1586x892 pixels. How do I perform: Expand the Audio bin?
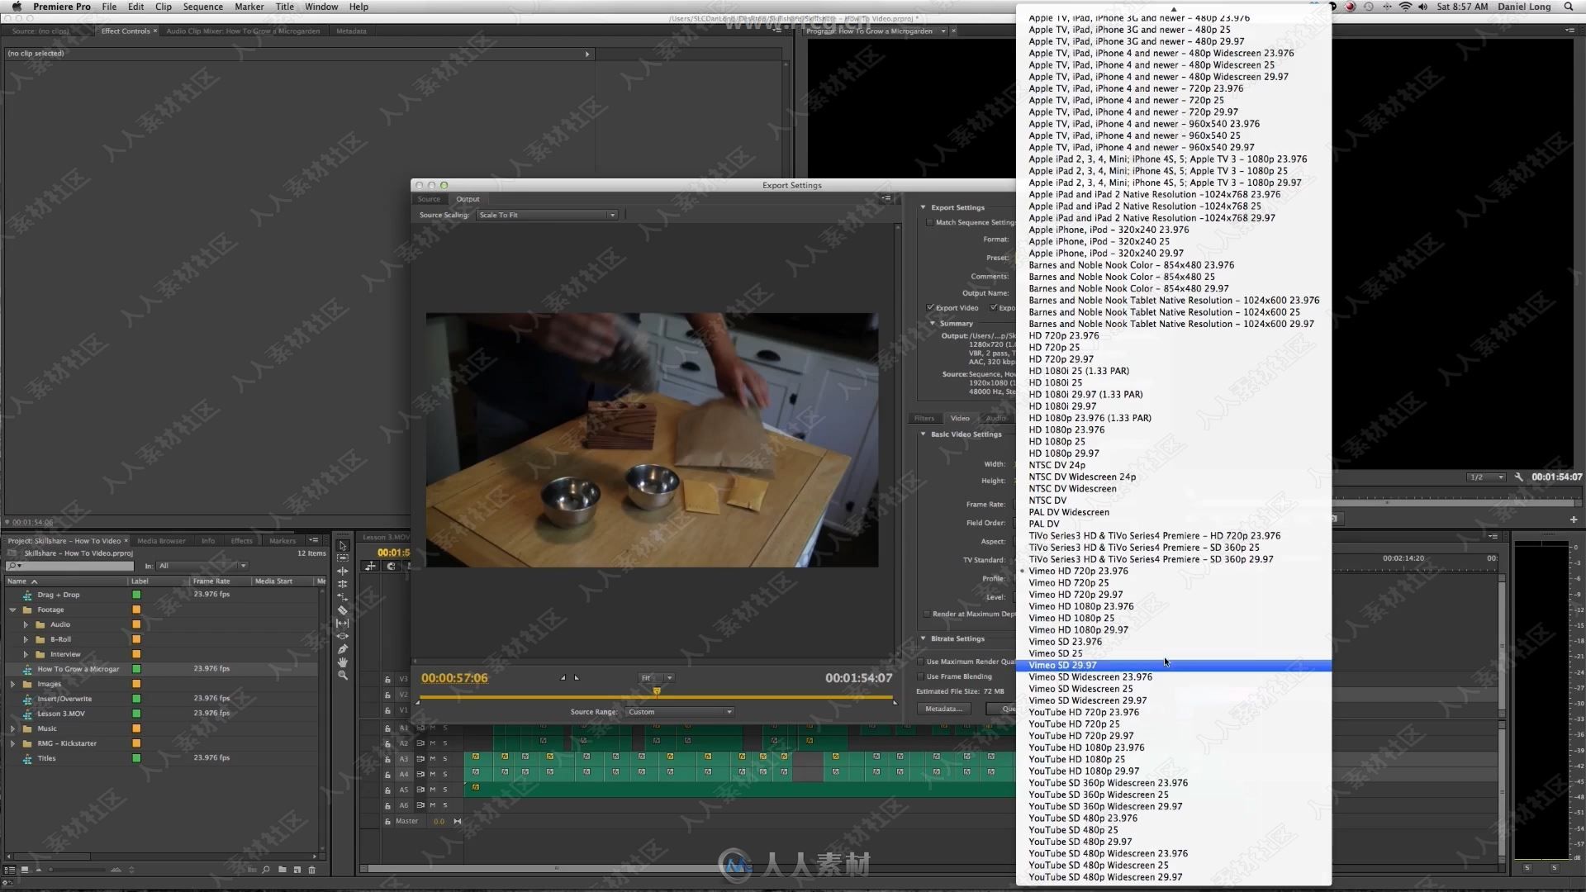[26, 624]
